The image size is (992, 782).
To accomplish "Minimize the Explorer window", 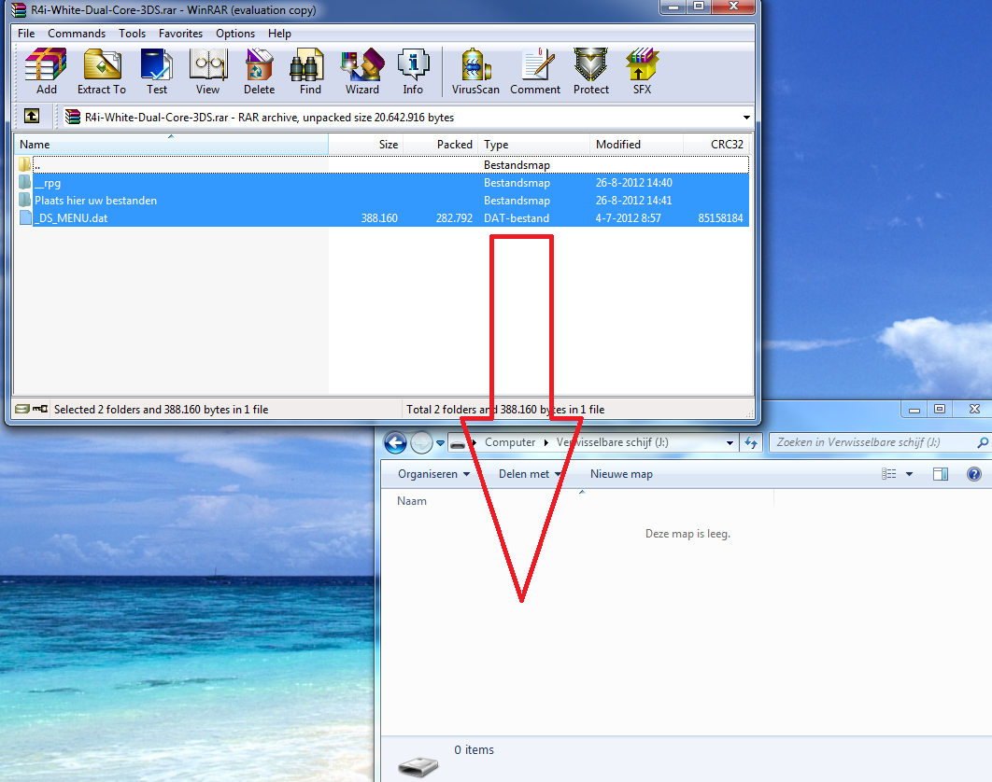I will [914, 409].
